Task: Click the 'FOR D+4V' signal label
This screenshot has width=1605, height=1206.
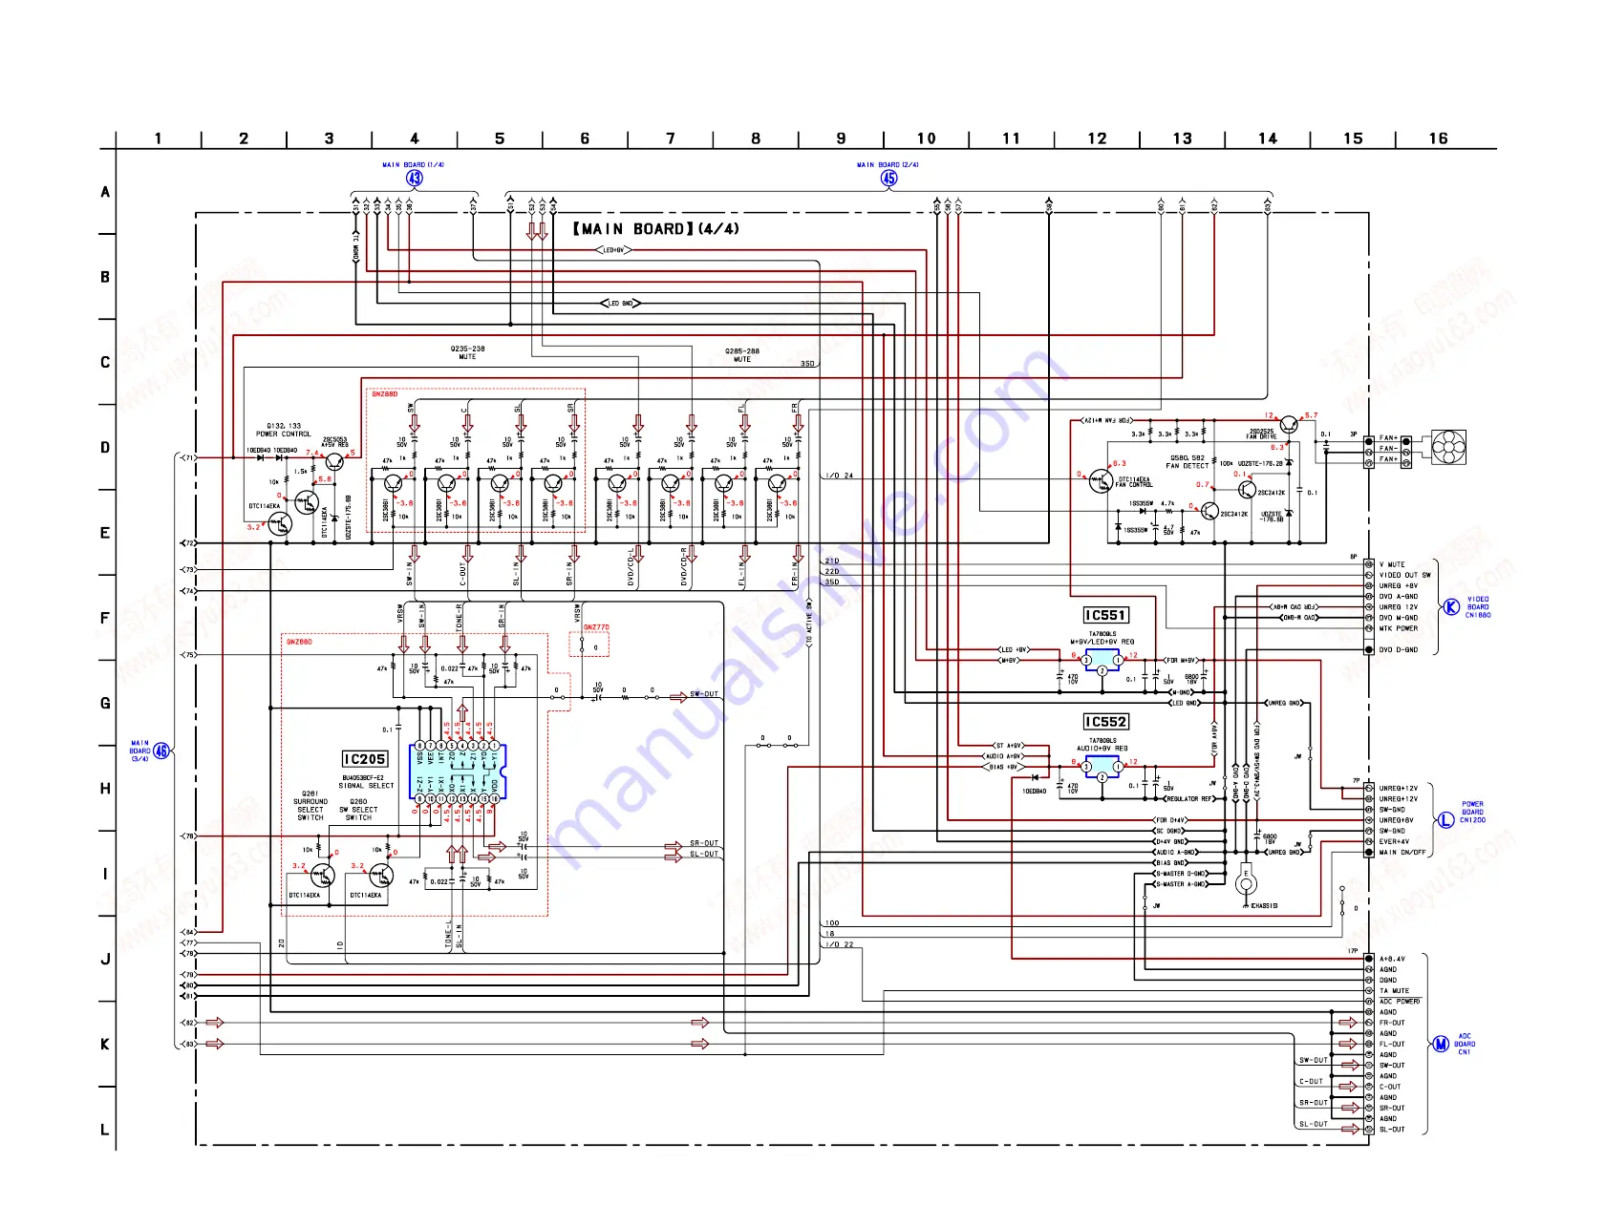Action: coord(1170,820)
